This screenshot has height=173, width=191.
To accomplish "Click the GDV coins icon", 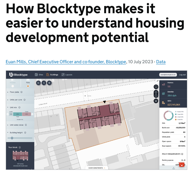I will [x=163, y=103].
